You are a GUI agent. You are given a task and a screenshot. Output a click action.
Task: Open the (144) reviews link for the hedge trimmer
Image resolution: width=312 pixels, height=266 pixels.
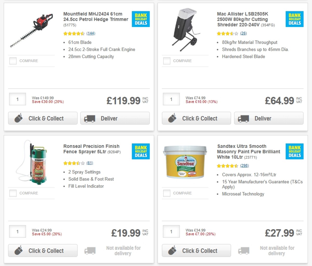tap(90, 33)
